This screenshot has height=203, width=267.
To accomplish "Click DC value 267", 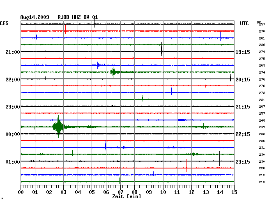I will [262, 106].
